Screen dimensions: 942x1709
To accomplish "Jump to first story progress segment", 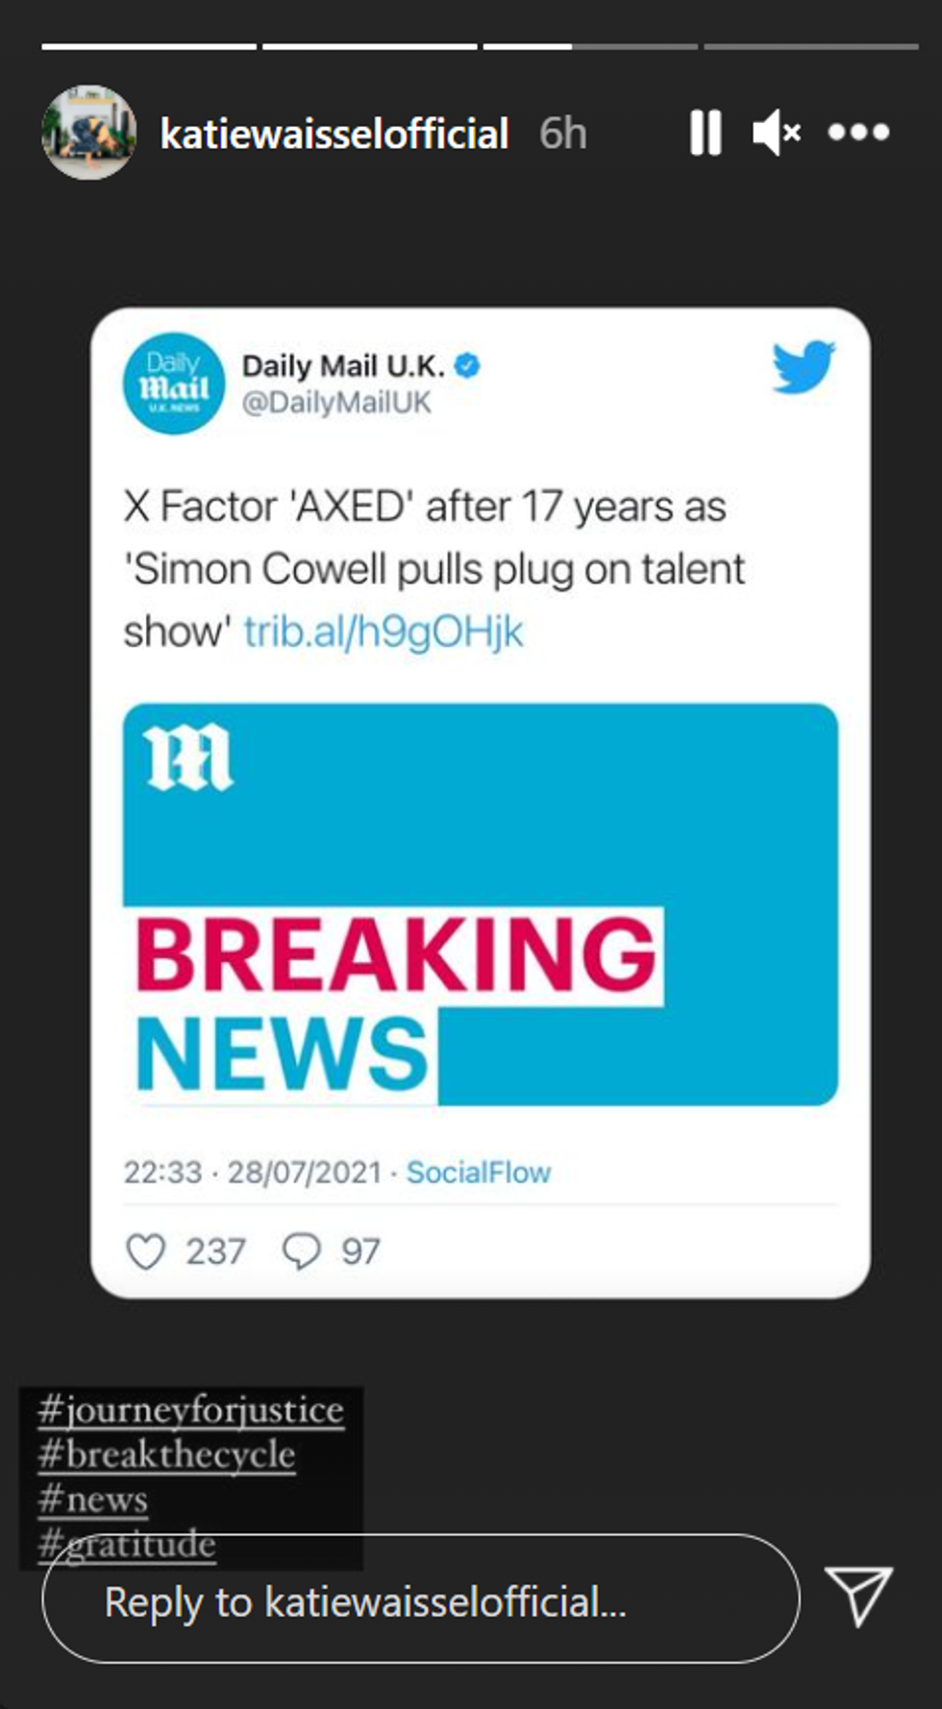I will [x=149, y=46].
